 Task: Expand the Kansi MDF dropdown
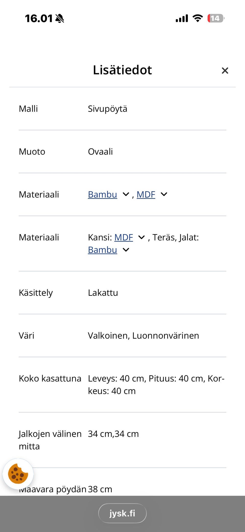[141, 237]
